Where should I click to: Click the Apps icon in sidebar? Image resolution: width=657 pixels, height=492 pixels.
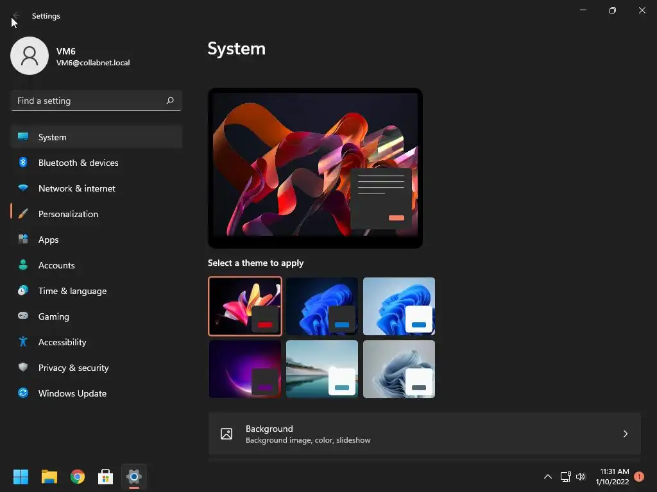point(23,240)
